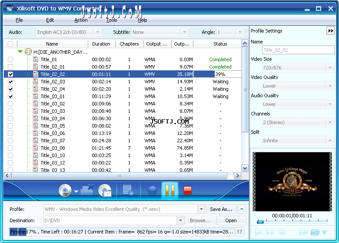Toggle the select-all checkbox in list header
Image resolution: width=339 pixels, height=243 pixels.
10,44
